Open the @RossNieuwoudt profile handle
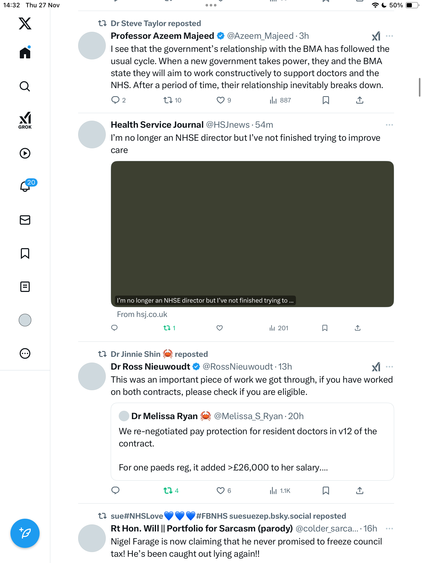The image size is (422, 563). [x=238, y=367]
